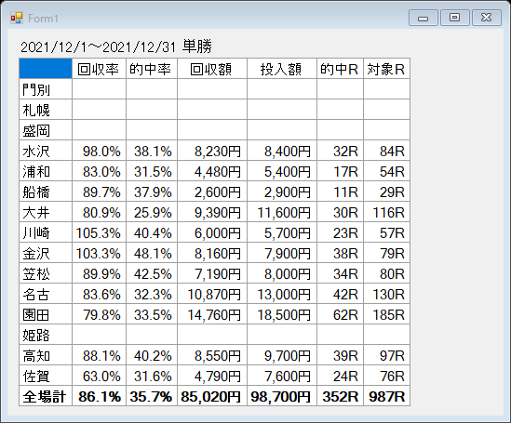Click the 回収額 column header
The width and height of the screenshot is (511, 423).
212,69
